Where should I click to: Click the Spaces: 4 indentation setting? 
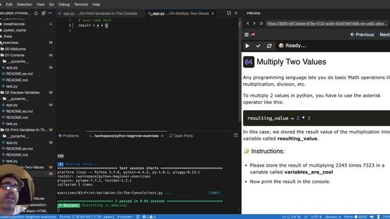click(x=333, y=217)
